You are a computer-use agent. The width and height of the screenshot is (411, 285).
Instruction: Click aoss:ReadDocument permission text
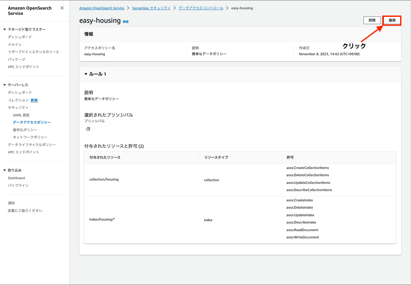click(302, 230)
